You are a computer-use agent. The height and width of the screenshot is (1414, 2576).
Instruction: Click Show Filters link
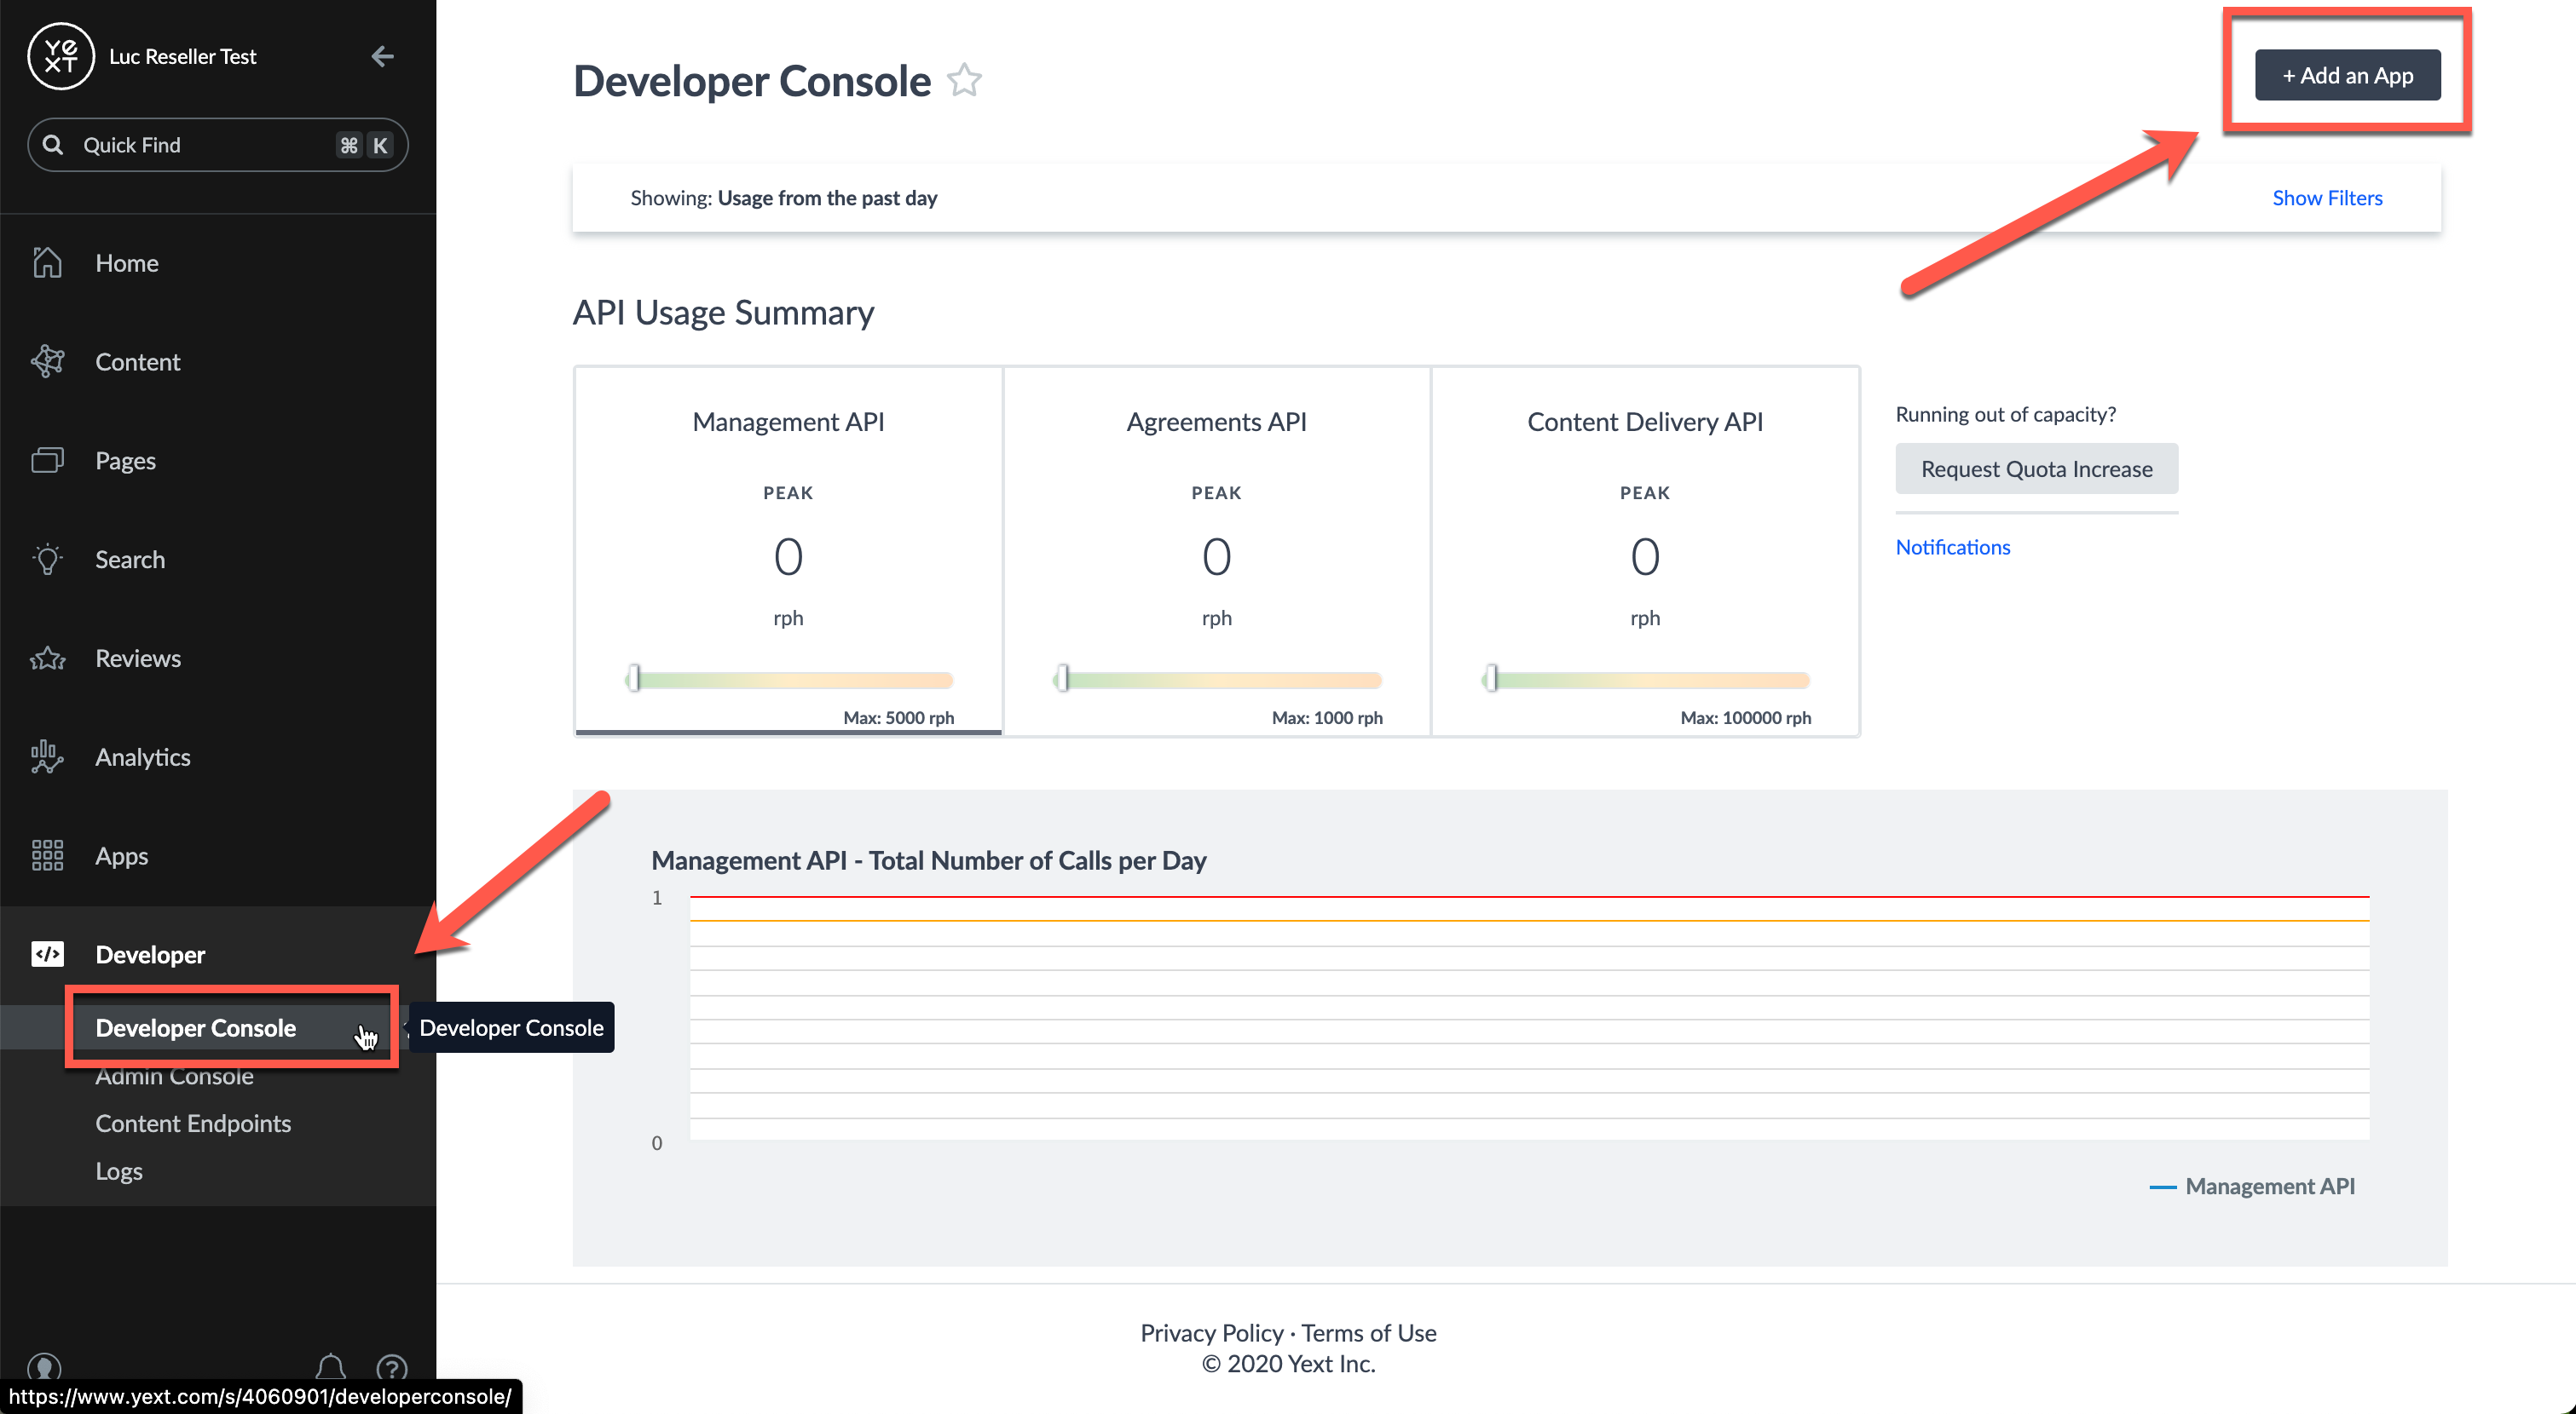[x=2327, y=198]
